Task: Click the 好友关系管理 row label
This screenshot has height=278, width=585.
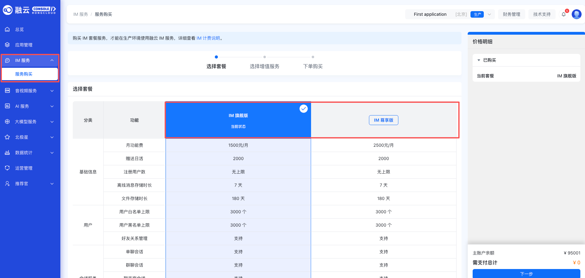Action: pyautogui.click(x=135, y=238)
